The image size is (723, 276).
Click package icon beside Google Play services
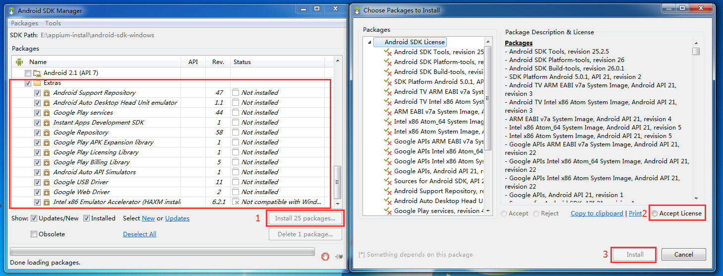click(47, 113)
